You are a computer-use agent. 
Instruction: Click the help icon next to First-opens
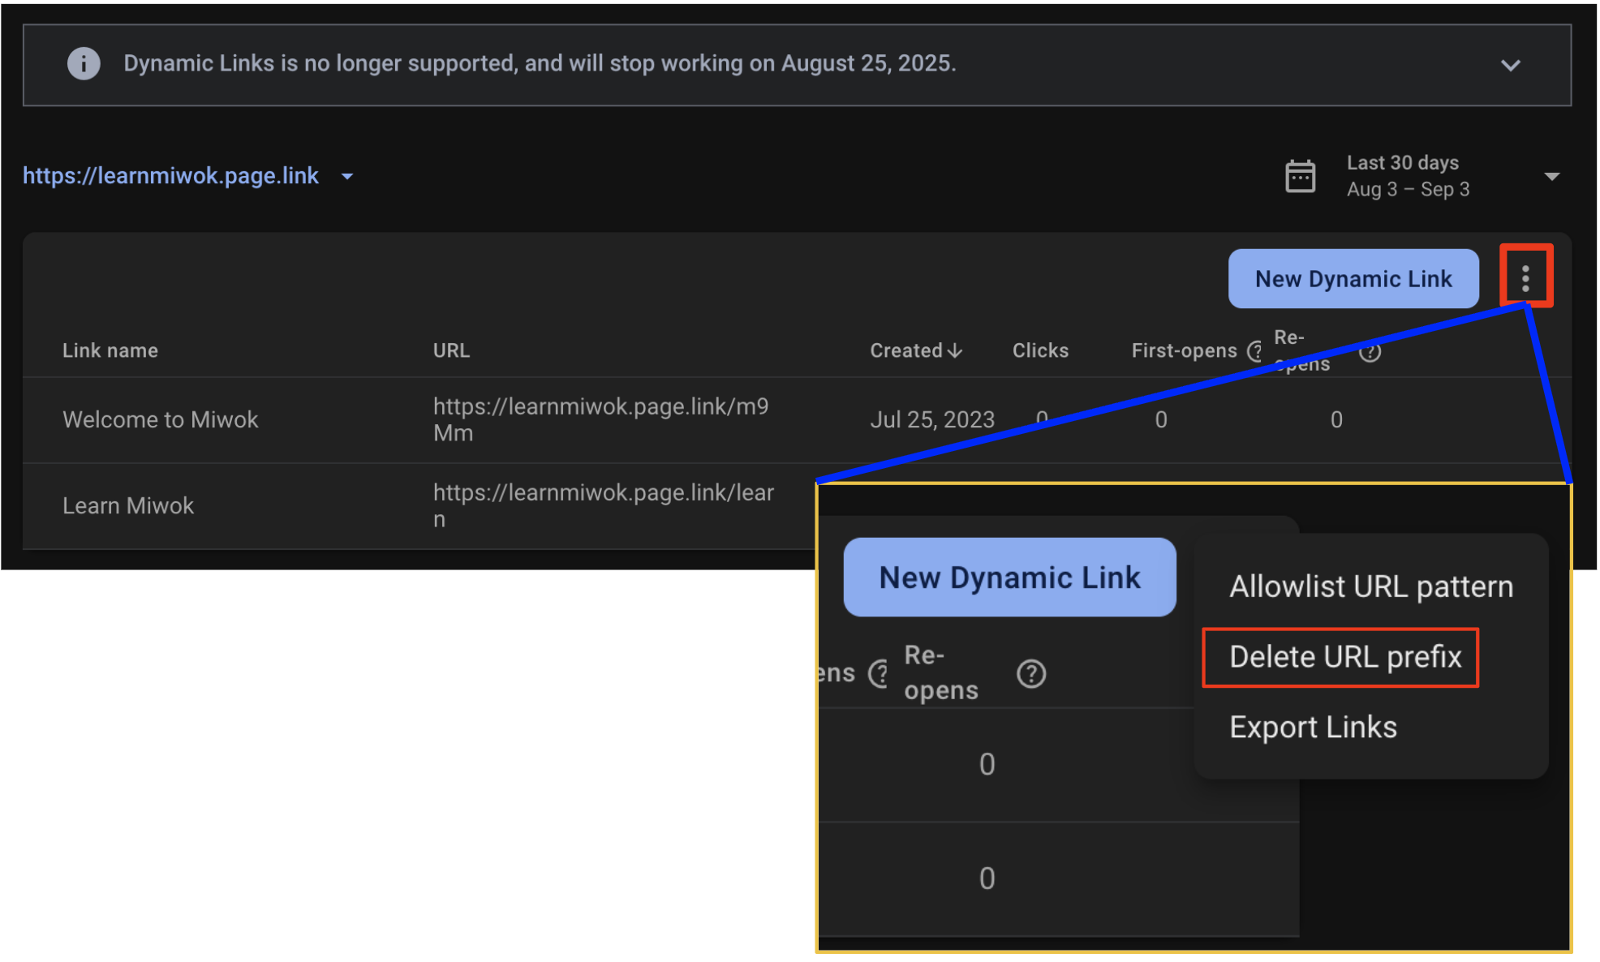tap(1256, 352)
